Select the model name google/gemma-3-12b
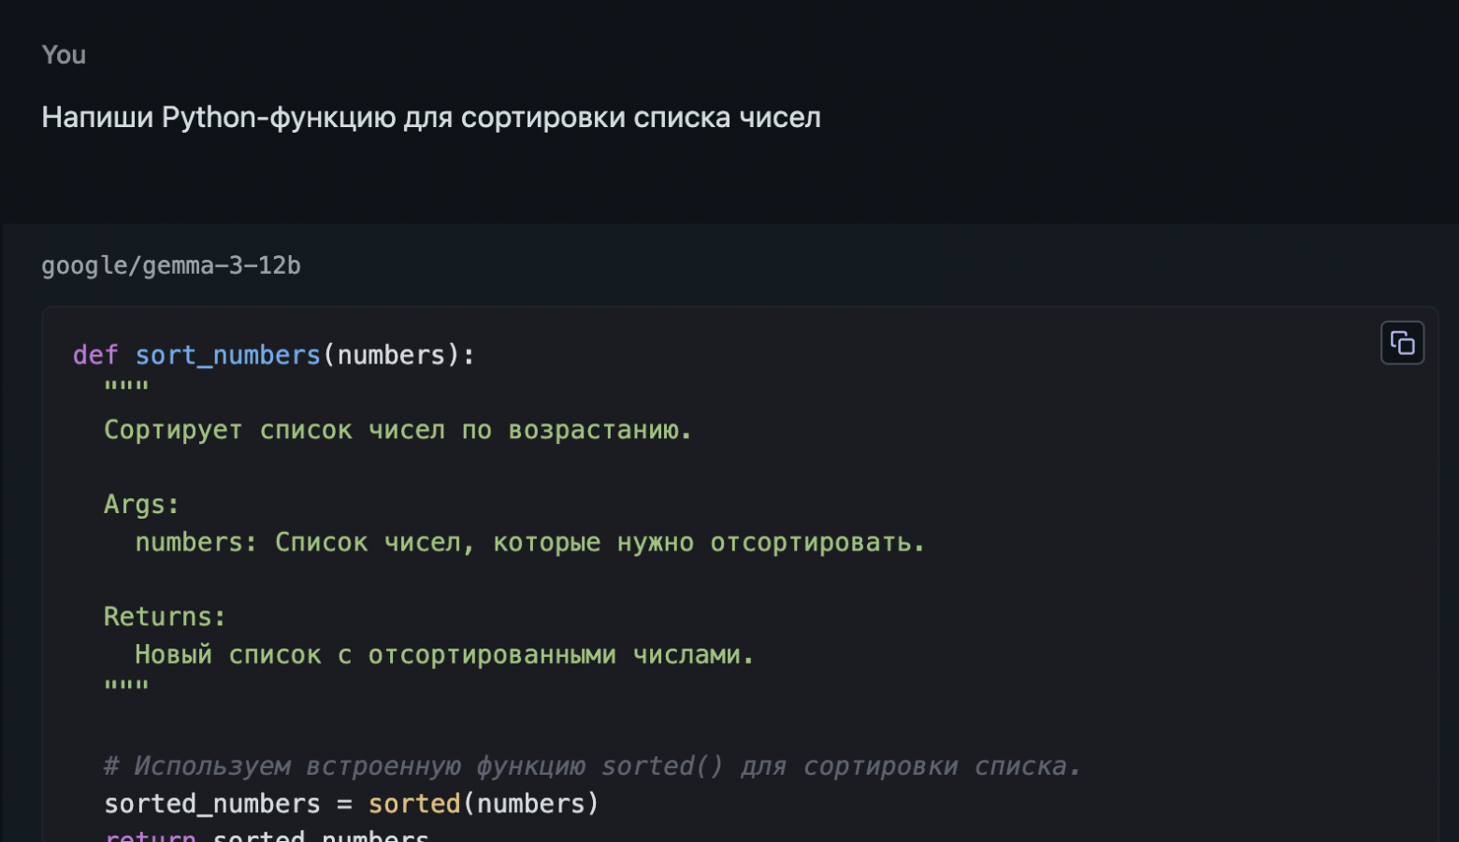This screenshot has width=1459, height=842. pos(171,265)
